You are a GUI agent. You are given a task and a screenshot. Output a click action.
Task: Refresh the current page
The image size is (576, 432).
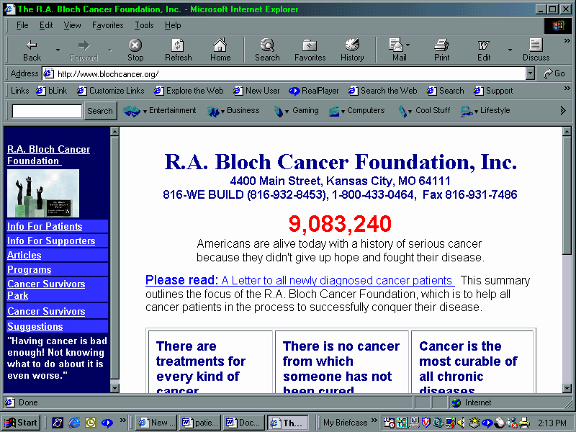tap(178, 50)
